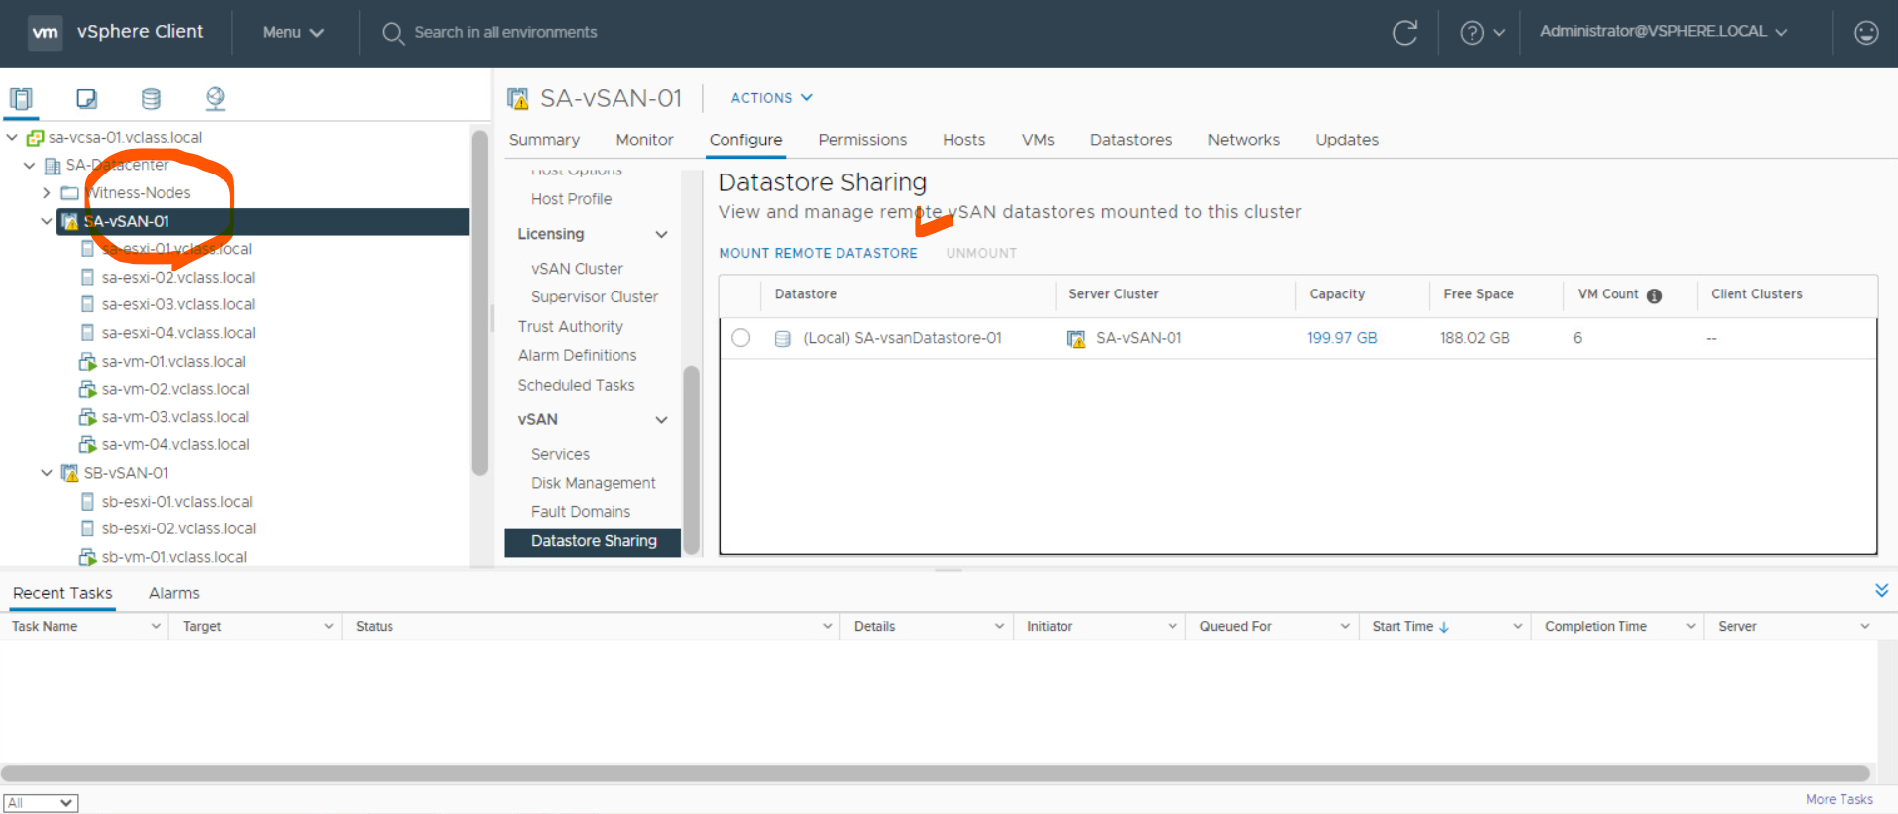The image size is (1898, 814).
Task: Open vSAN Services settings
Action: click(560, 454)
